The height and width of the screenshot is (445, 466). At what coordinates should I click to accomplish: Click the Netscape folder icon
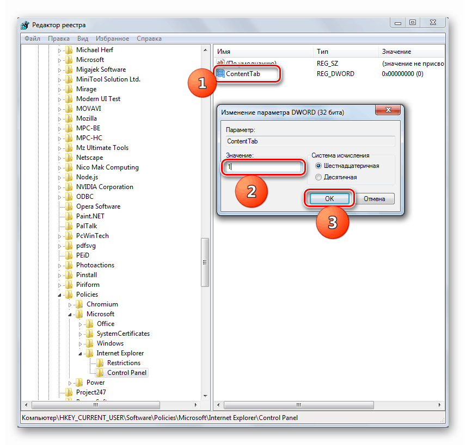[69, 158]
